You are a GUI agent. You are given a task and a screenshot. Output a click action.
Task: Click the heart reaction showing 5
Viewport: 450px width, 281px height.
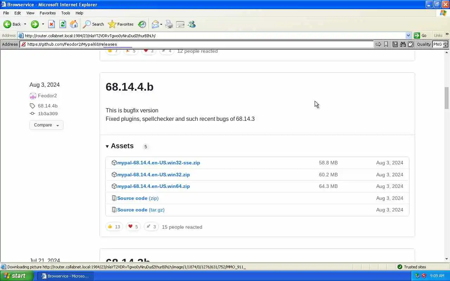pos(133,227)
